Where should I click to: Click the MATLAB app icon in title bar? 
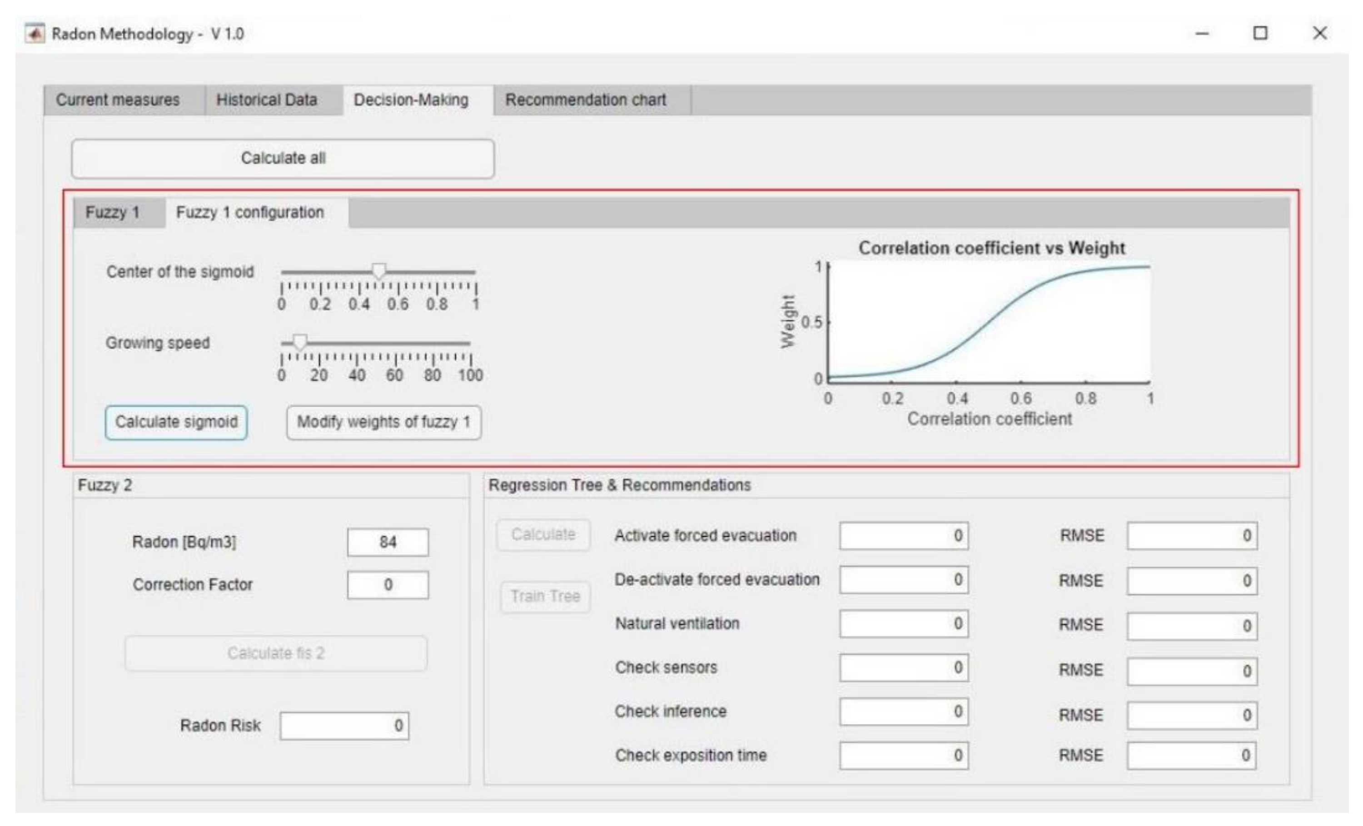click(34, 34)
